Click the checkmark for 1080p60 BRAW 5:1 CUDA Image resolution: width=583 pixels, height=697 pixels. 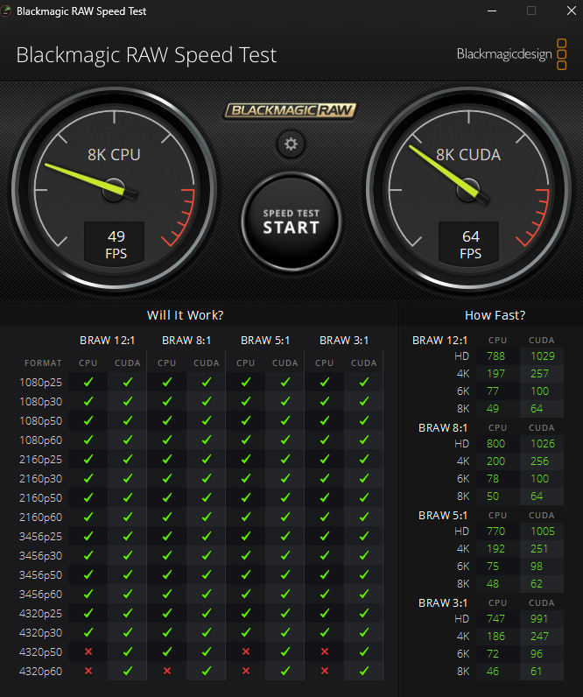[285, 440]
